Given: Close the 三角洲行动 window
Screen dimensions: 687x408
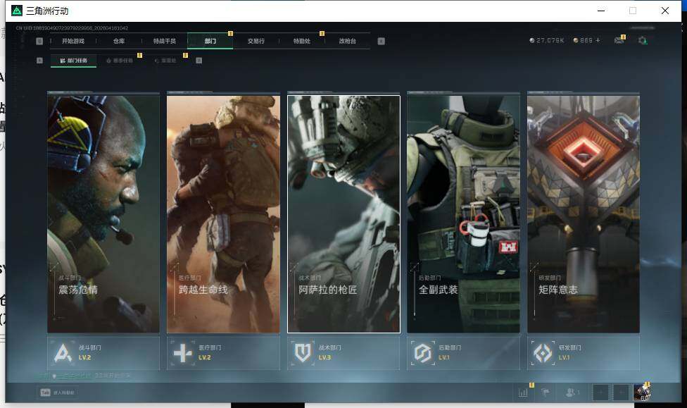Looking at the screenshot, I should tap(664, 11).
